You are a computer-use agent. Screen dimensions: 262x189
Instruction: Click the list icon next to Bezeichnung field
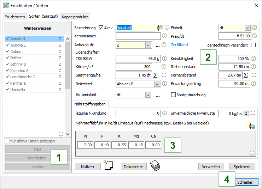pyautogui.click(x=160, y=28)
